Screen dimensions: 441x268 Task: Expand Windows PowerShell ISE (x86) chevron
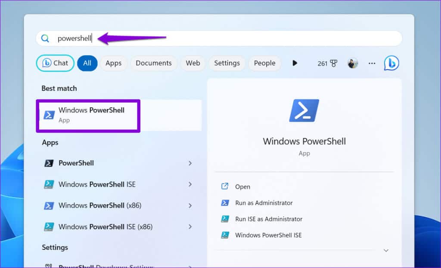[x=190, y=227]
